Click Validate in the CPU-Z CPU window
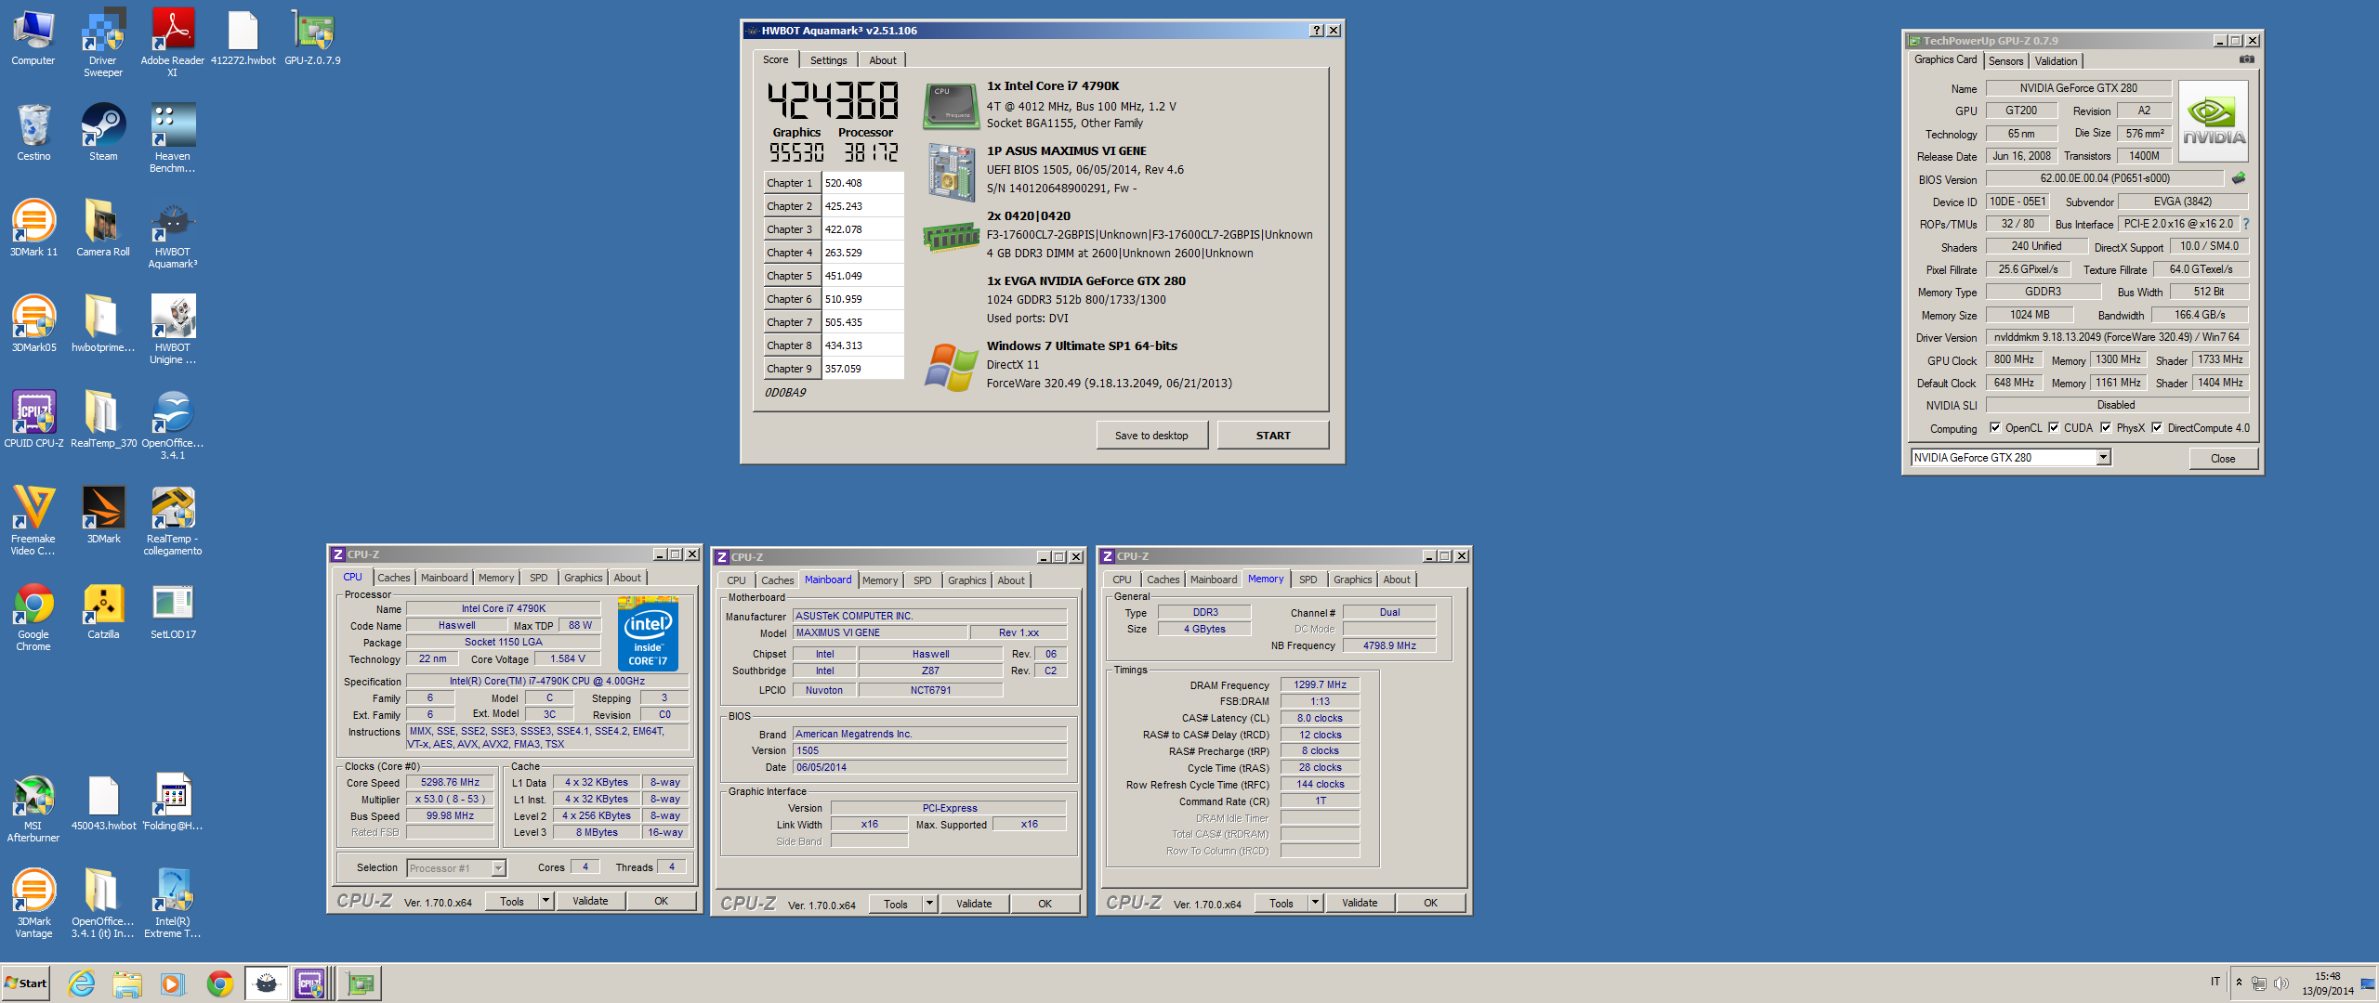 point(590,901)
